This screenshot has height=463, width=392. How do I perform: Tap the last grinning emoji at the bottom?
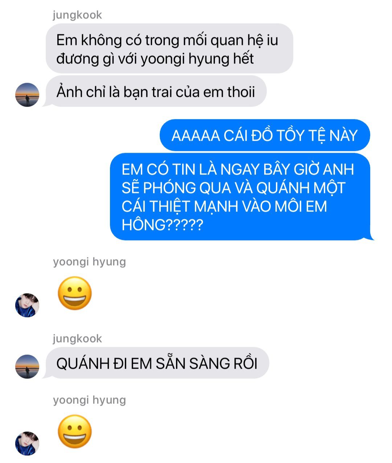tap(75, 431)
